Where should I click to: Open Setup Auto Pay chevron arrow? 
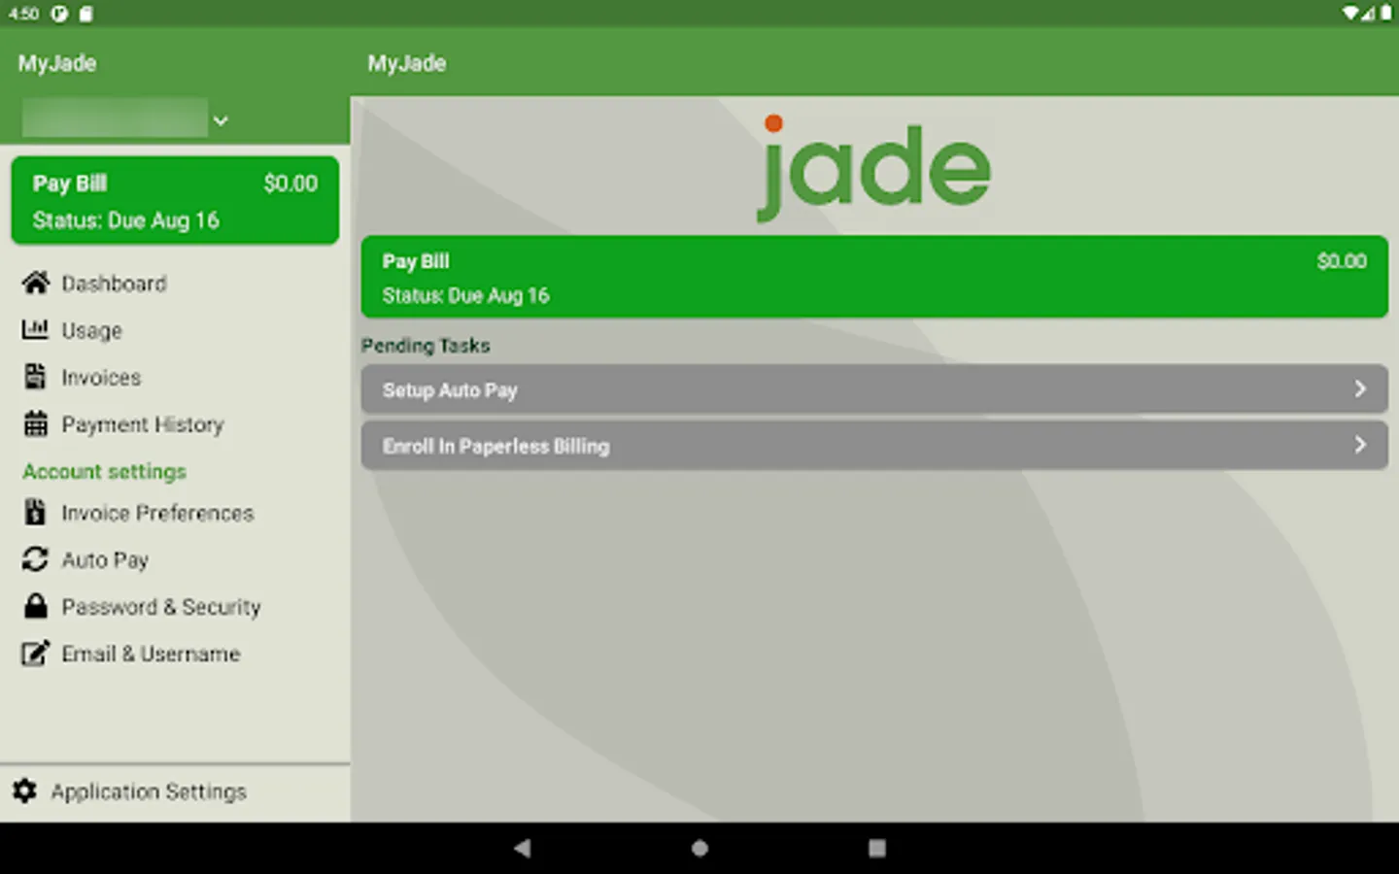tap(1360, 388)
